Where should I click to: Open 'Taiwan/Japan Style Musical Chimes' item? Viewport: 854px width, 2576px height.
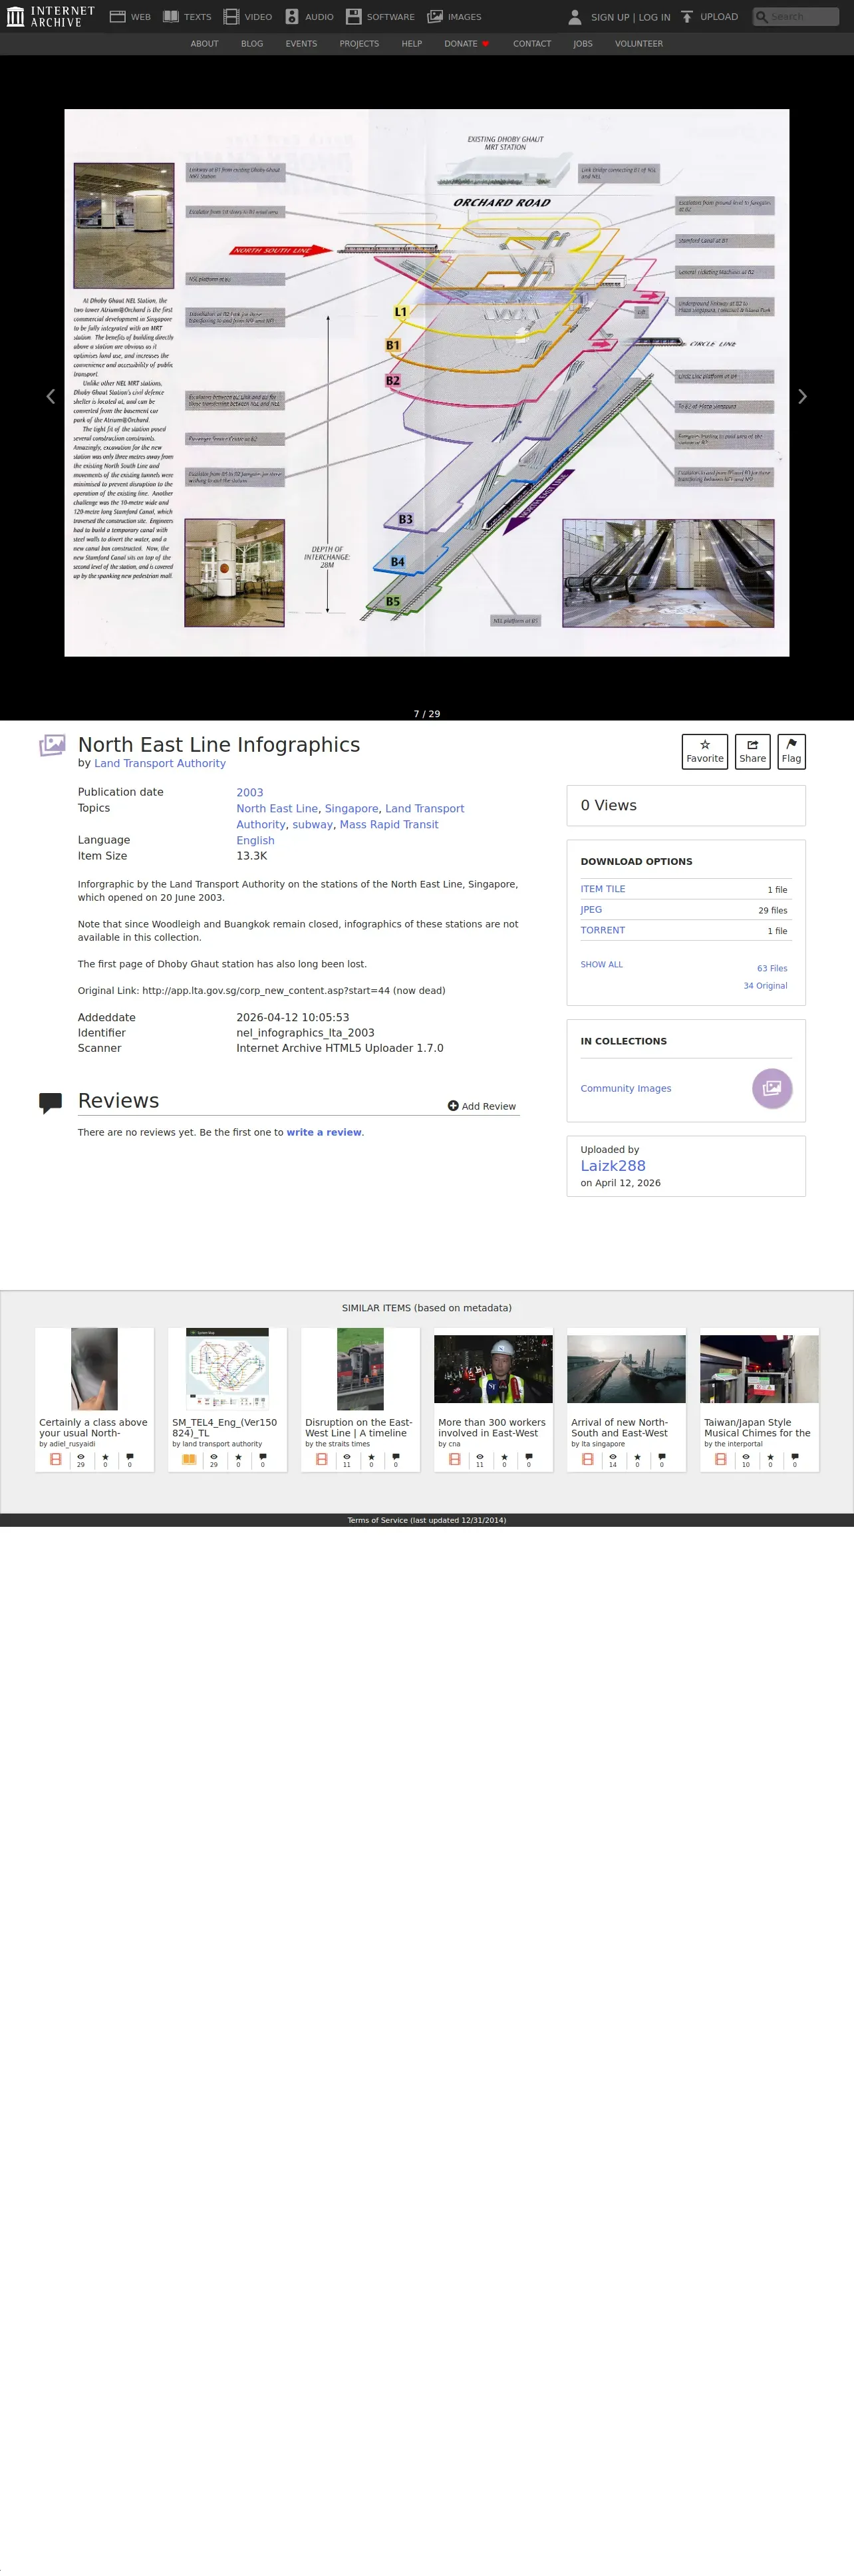click(x=759, y=1400)
